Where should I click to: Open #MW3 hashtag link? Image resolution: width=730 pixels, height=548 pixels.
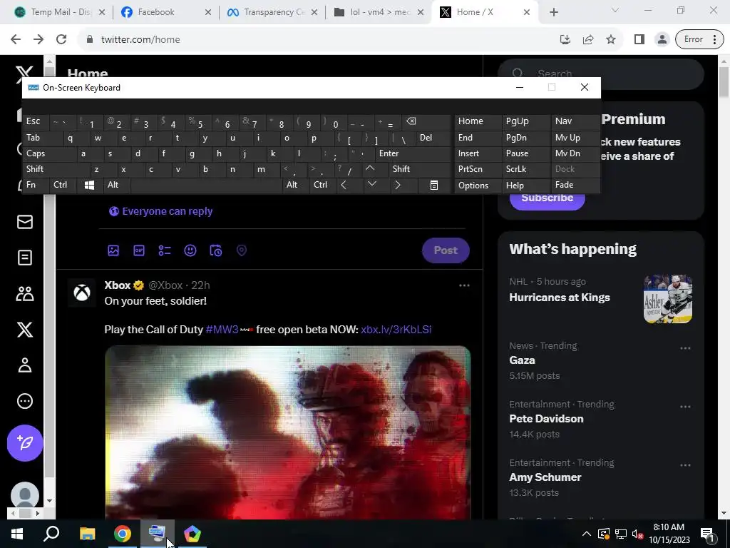(x=222, y=330)
